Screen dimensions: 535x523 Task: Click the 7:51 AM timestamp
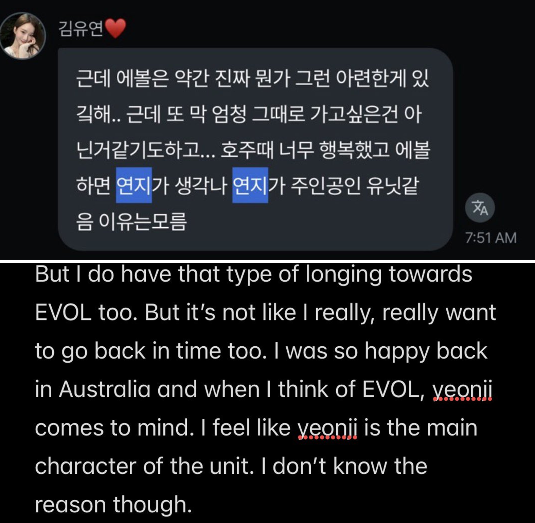point(490,238)
